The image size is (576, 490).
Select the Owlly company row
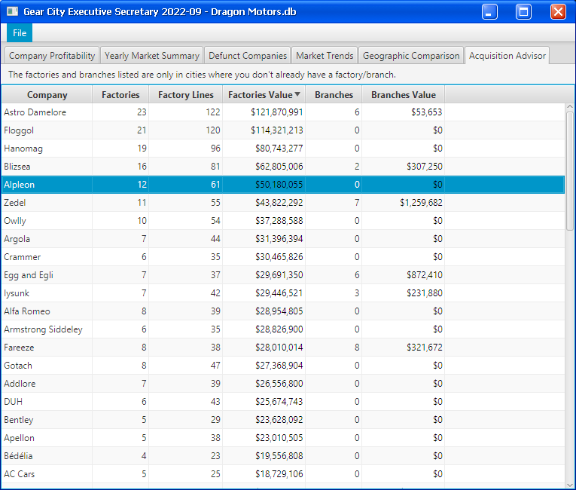283,221
